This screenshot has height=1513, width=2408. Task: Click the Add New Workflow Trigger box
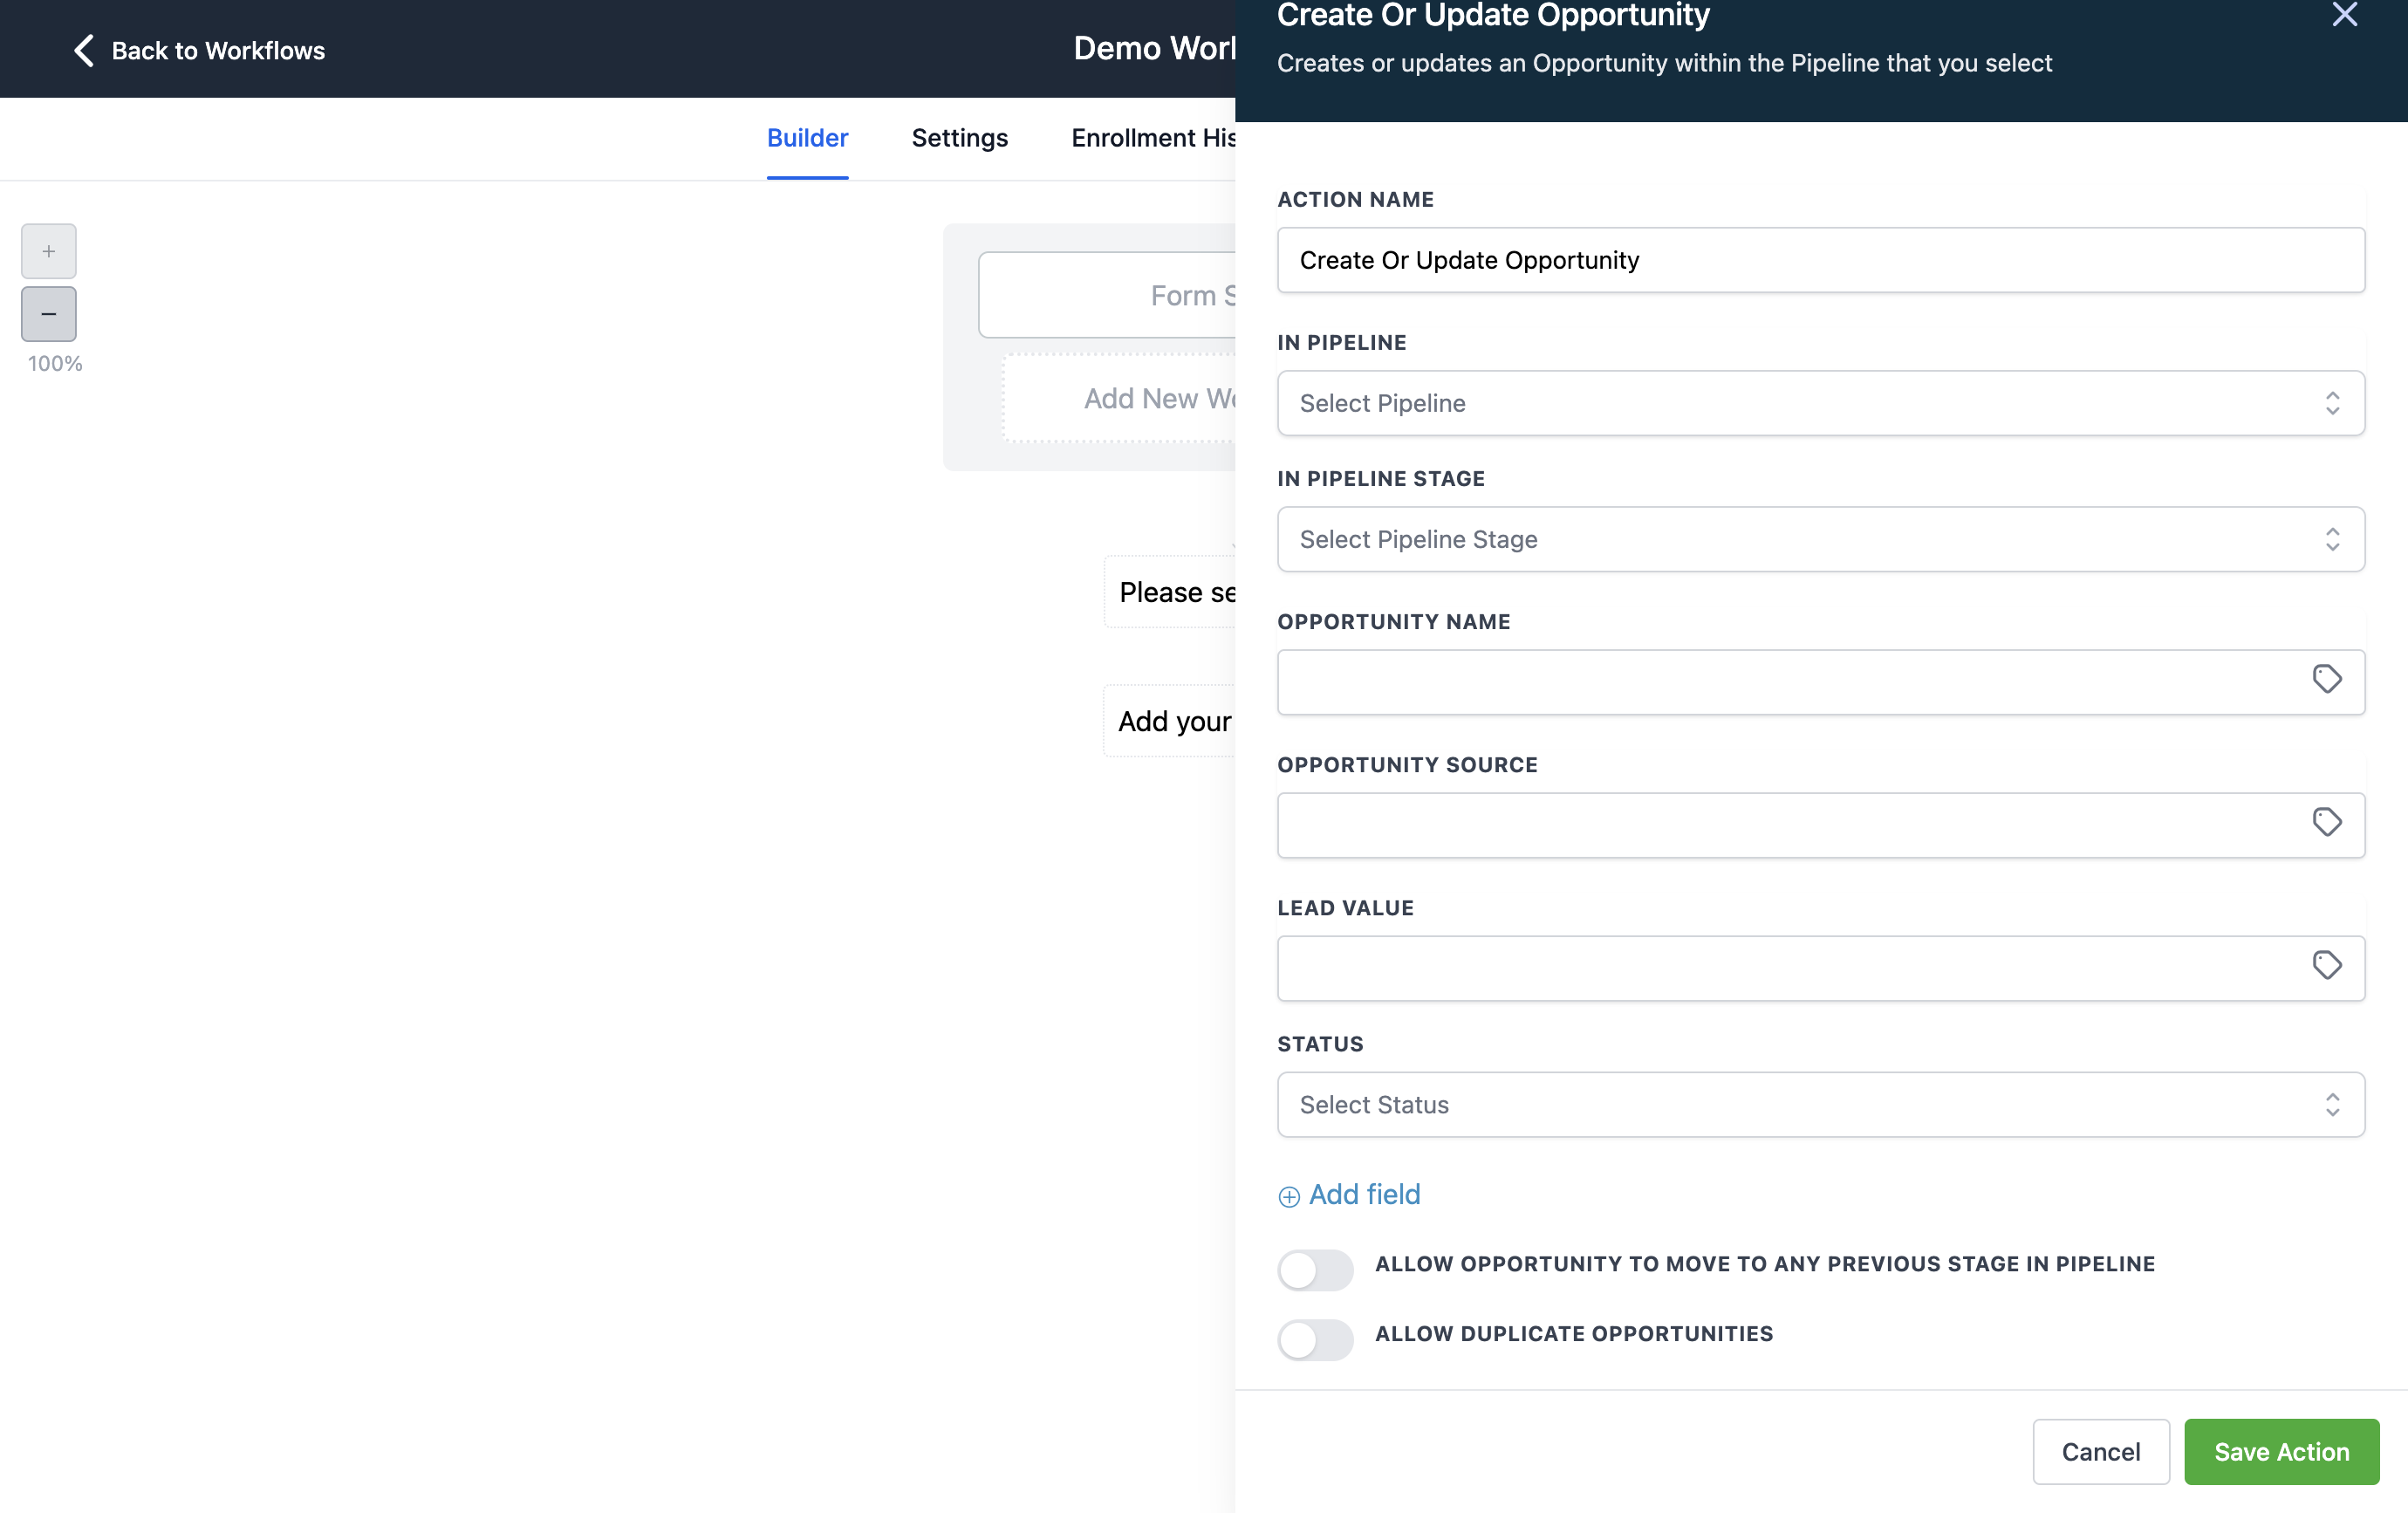1119,398
